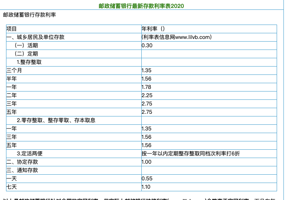The image size is (288, 200).
Task: Select the 二年 term label
Action: (x=11, y=95)
